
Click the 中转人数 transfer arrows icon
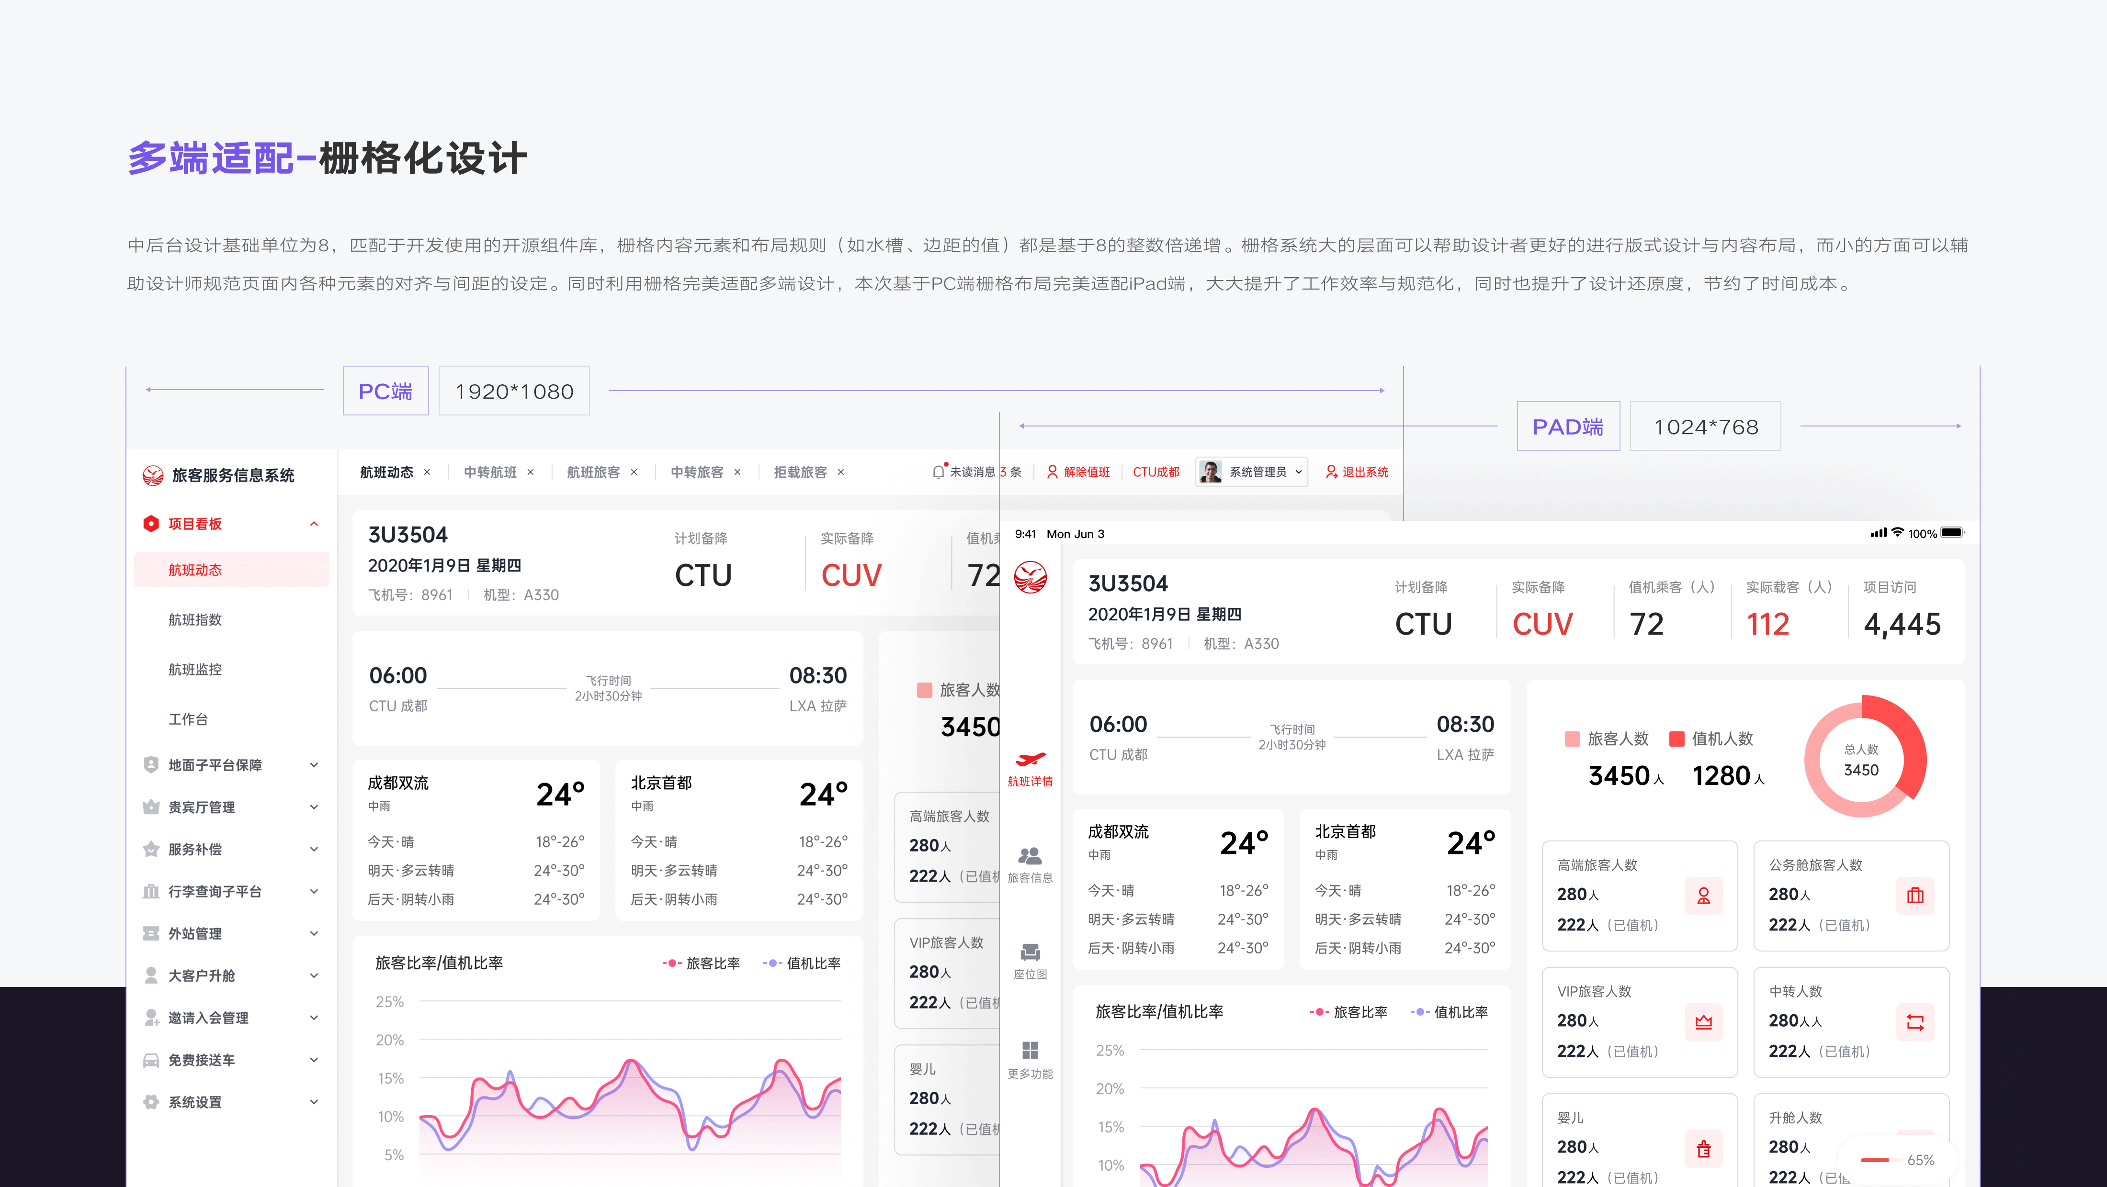(1915, 1022)
